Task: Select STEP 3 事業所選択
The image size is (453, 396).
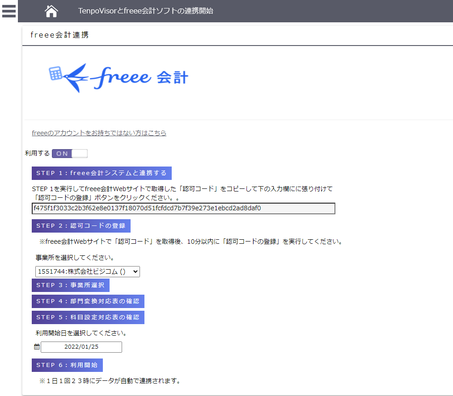Action: 70,285
